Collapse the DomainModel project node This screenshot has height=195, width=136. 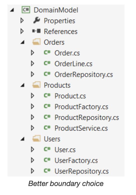coord(12,10)
